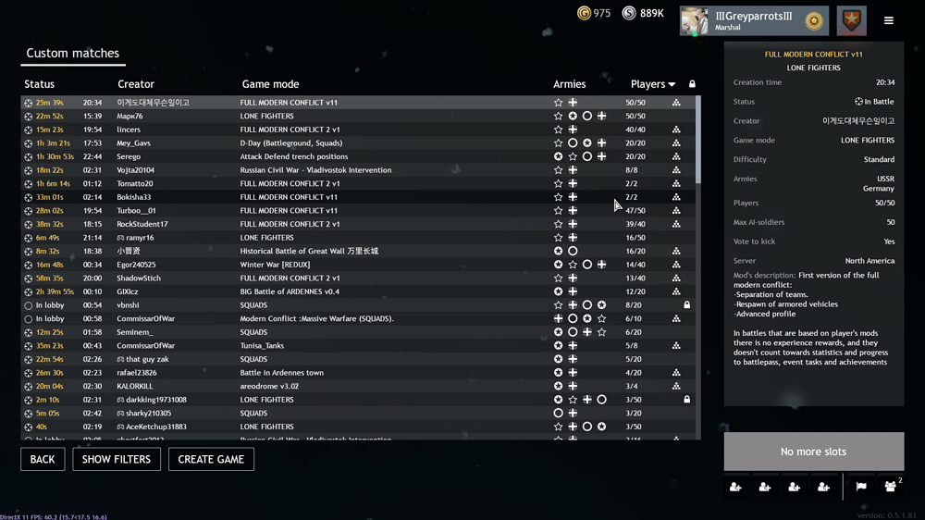Open the hamburger main menu

point(889,20)
